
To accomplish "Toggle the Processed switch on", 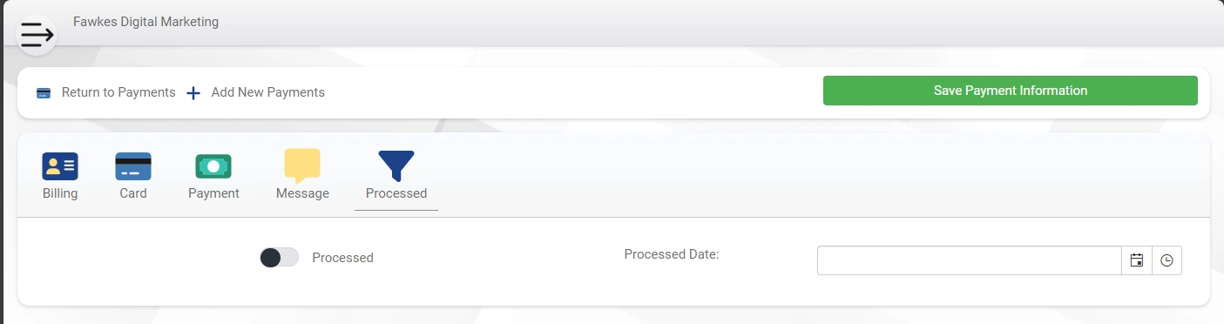I will point(279,258).
